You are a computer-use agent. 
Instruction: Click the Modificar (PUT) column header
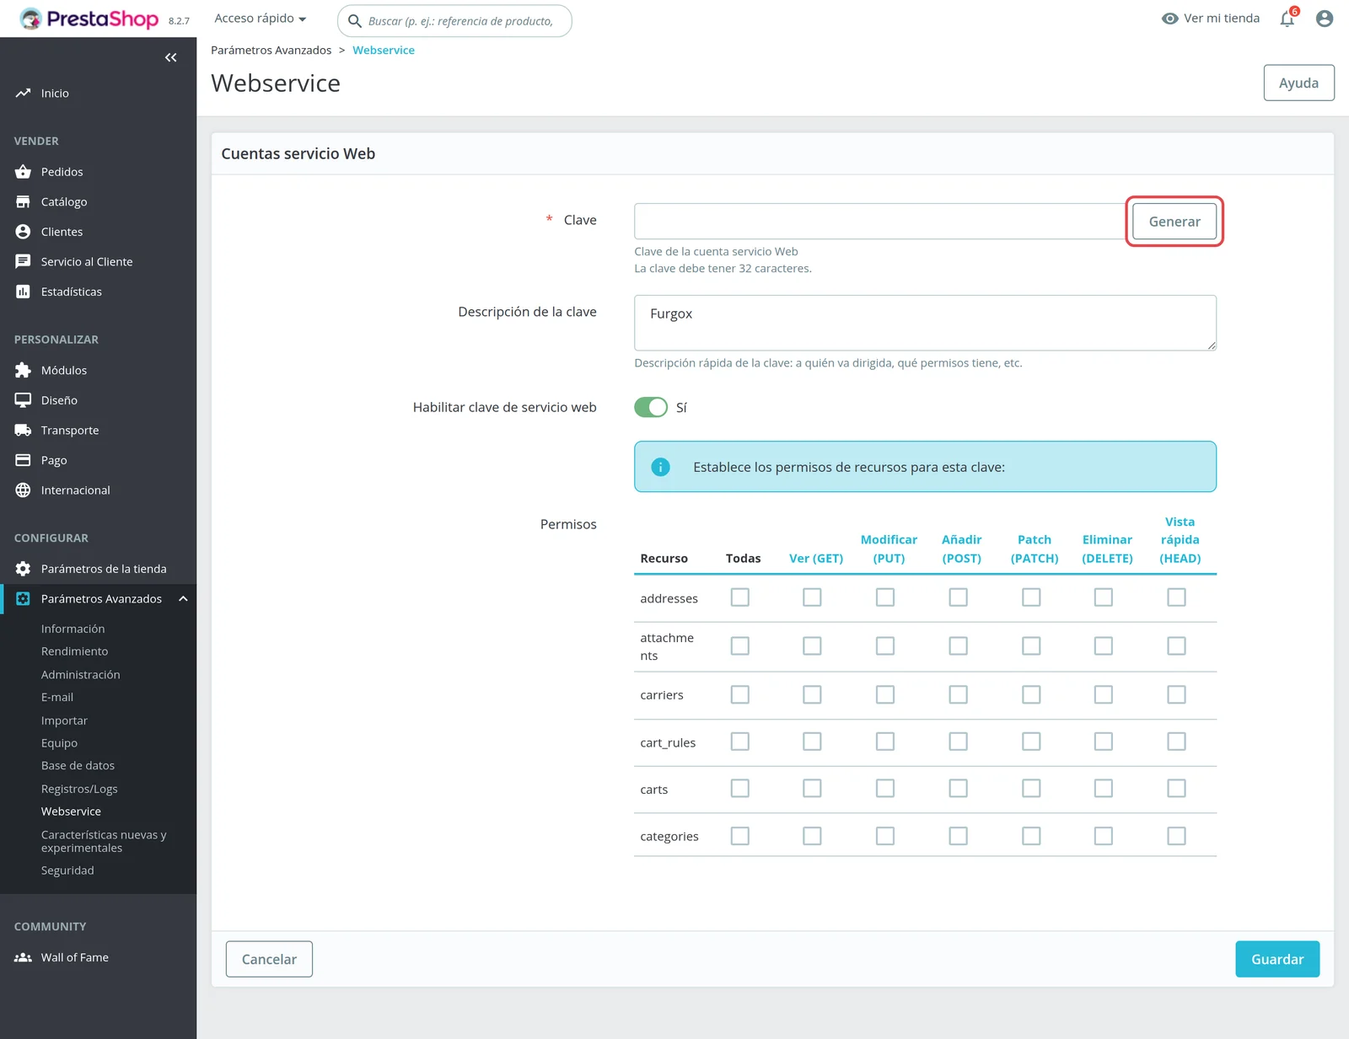pos(889,549)
